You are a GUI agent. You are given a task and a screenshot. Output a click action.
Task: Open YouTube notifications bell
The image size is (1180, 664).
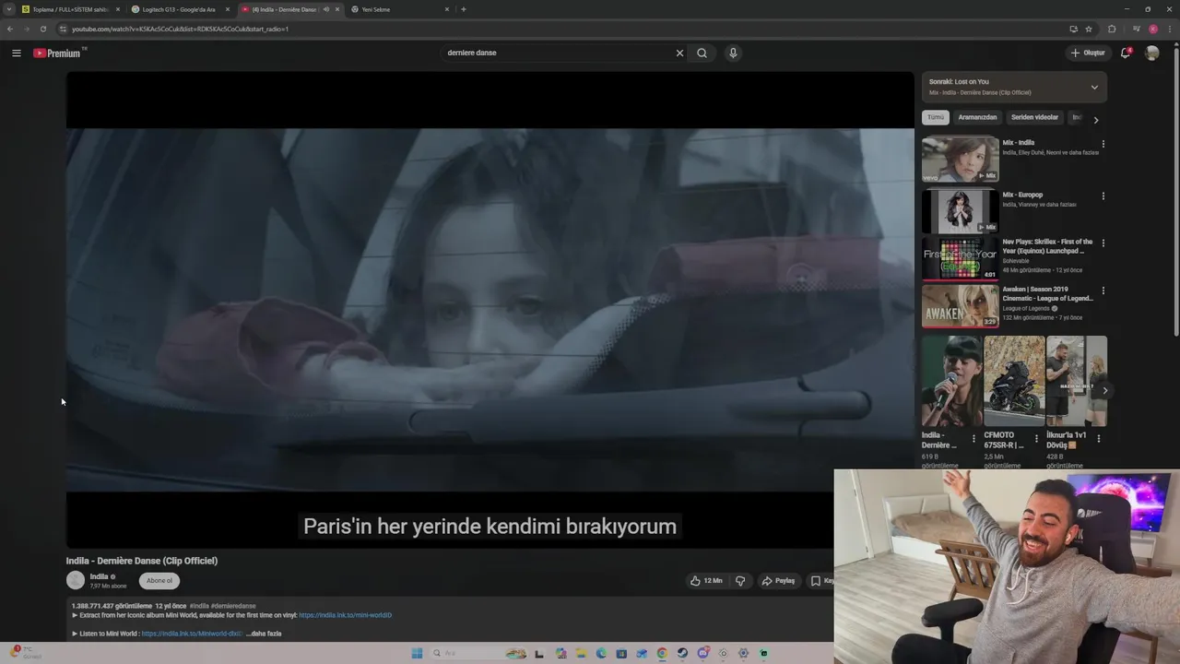(1125, 53)
